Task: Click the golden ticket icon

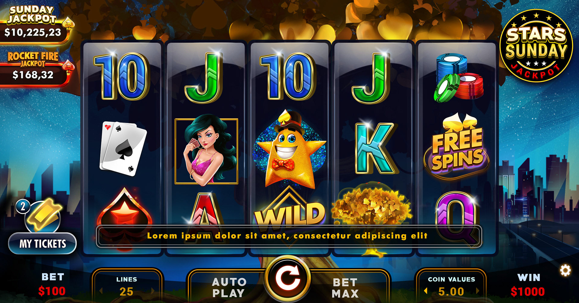Action: (43, 215)
